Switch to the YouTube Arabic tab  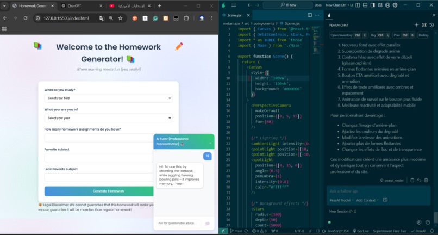pos(131,5)
